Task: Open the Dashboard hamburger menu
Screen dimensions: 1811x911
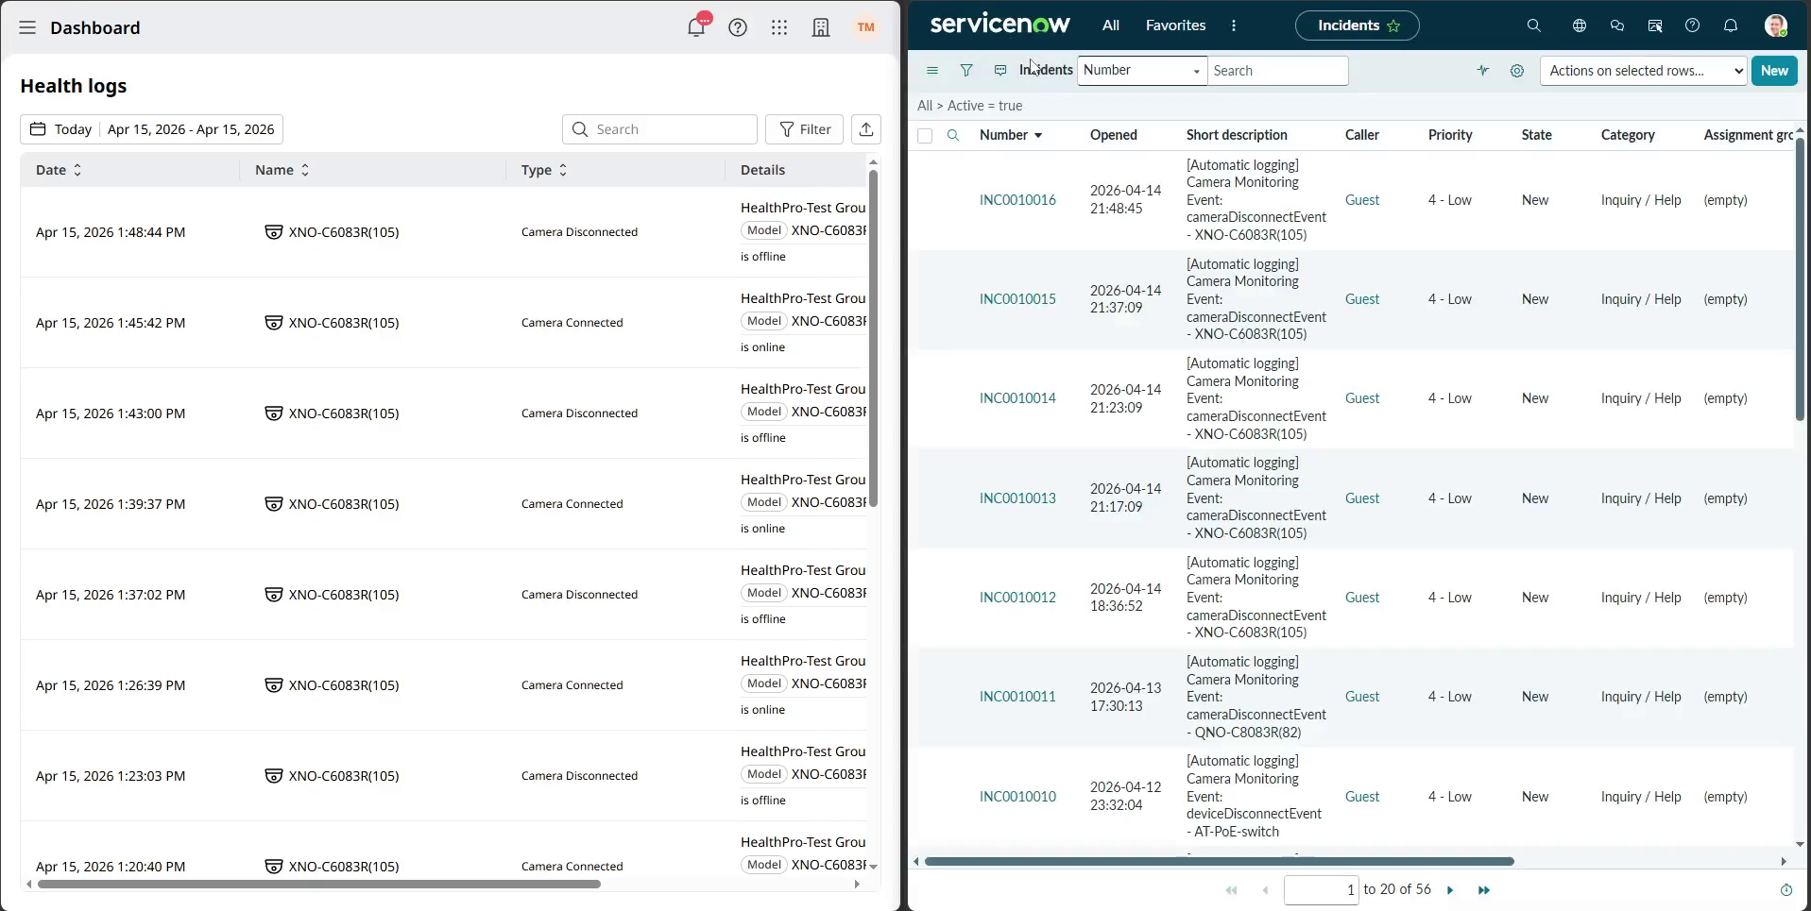Action: coord(27,27)
